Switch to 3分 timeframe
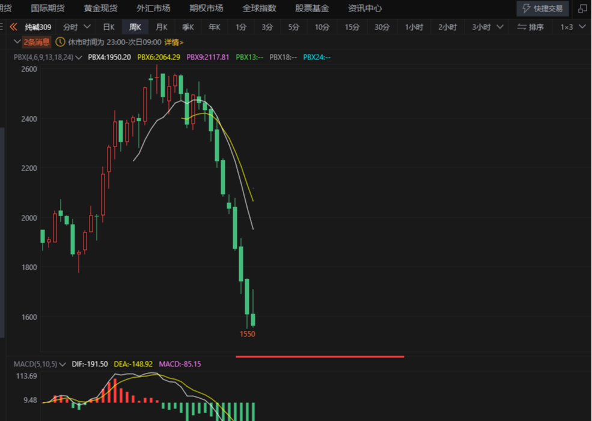The width and height of the screenshot is (592, 421). coord(267,27)
